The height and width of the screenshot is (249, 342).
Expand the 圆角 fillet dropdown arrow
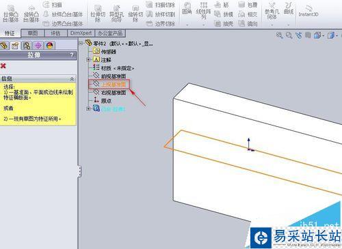point(187,25)
